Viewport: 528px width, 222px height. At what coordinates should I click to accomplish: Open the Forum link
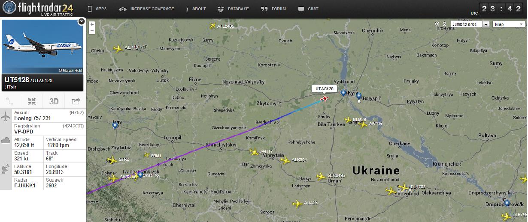click(x=273, y=9)
